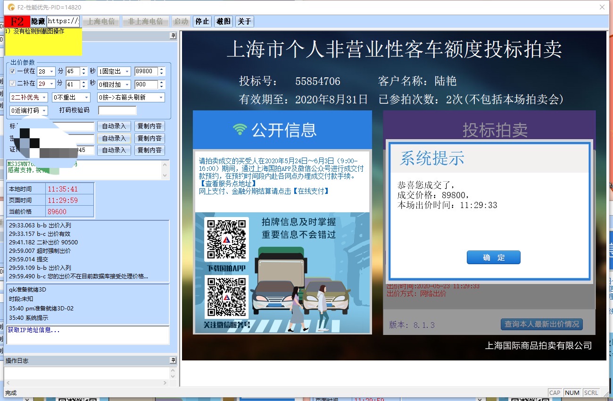
Task: Click the CAP indicator in status bar
Action: pos(555,393)
